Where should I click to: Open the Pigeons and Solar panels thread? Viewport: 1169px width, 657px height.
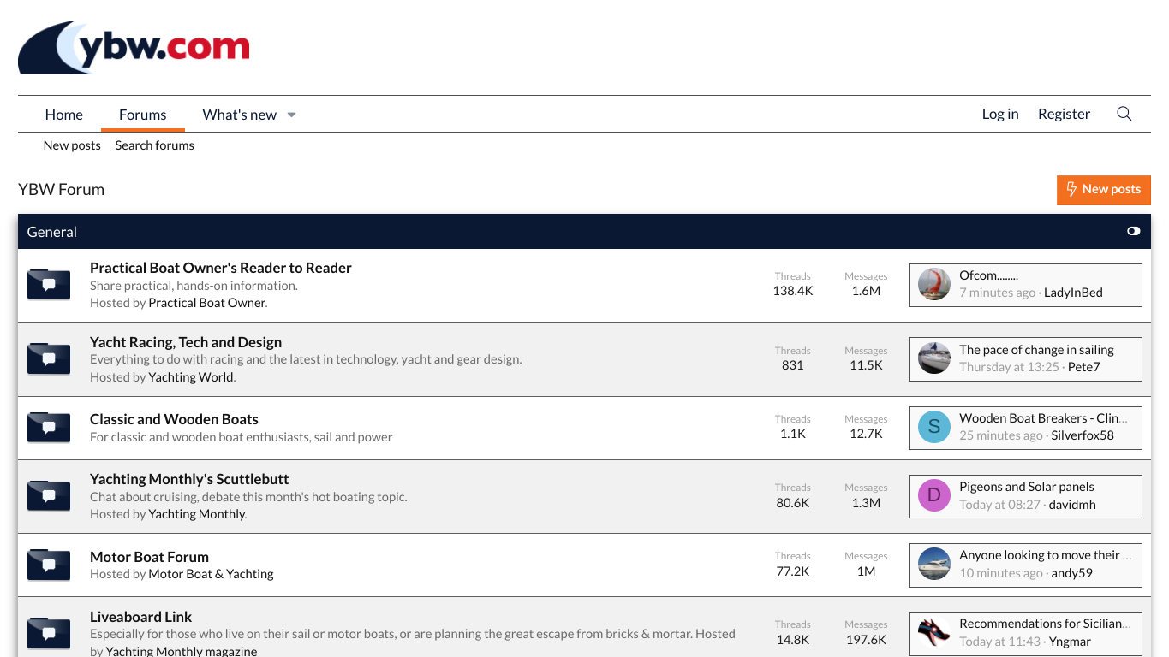1026,487
